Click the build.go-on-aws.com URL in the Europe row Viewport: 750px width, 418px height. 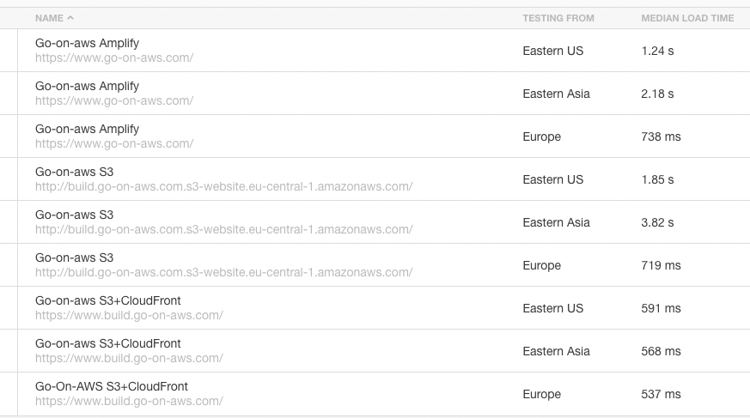[x=129, y=401]
